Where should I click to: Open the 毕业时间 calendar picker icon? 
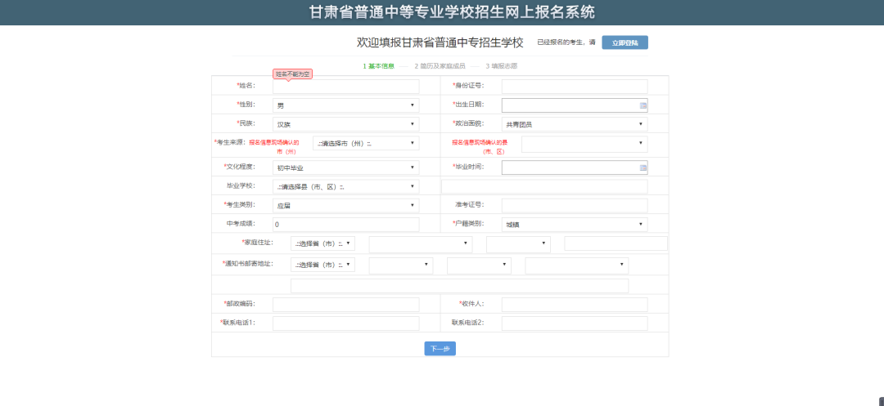click(643, 167)
